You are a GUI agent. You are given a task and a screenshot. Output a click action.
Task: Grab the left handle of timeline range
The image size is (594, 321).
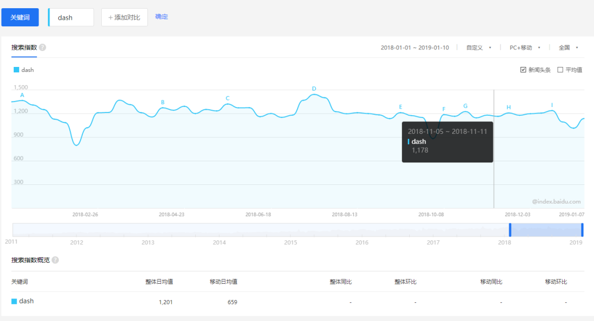coord(510,230)
